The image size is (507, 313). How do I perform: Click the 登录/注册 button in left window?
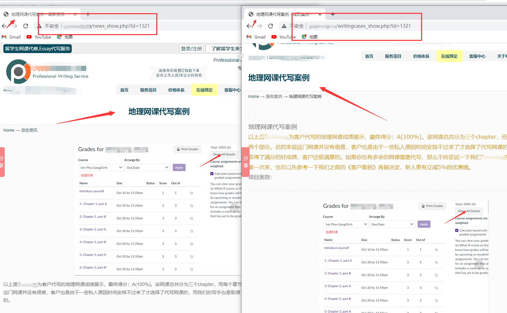click(x=191, y=49)
